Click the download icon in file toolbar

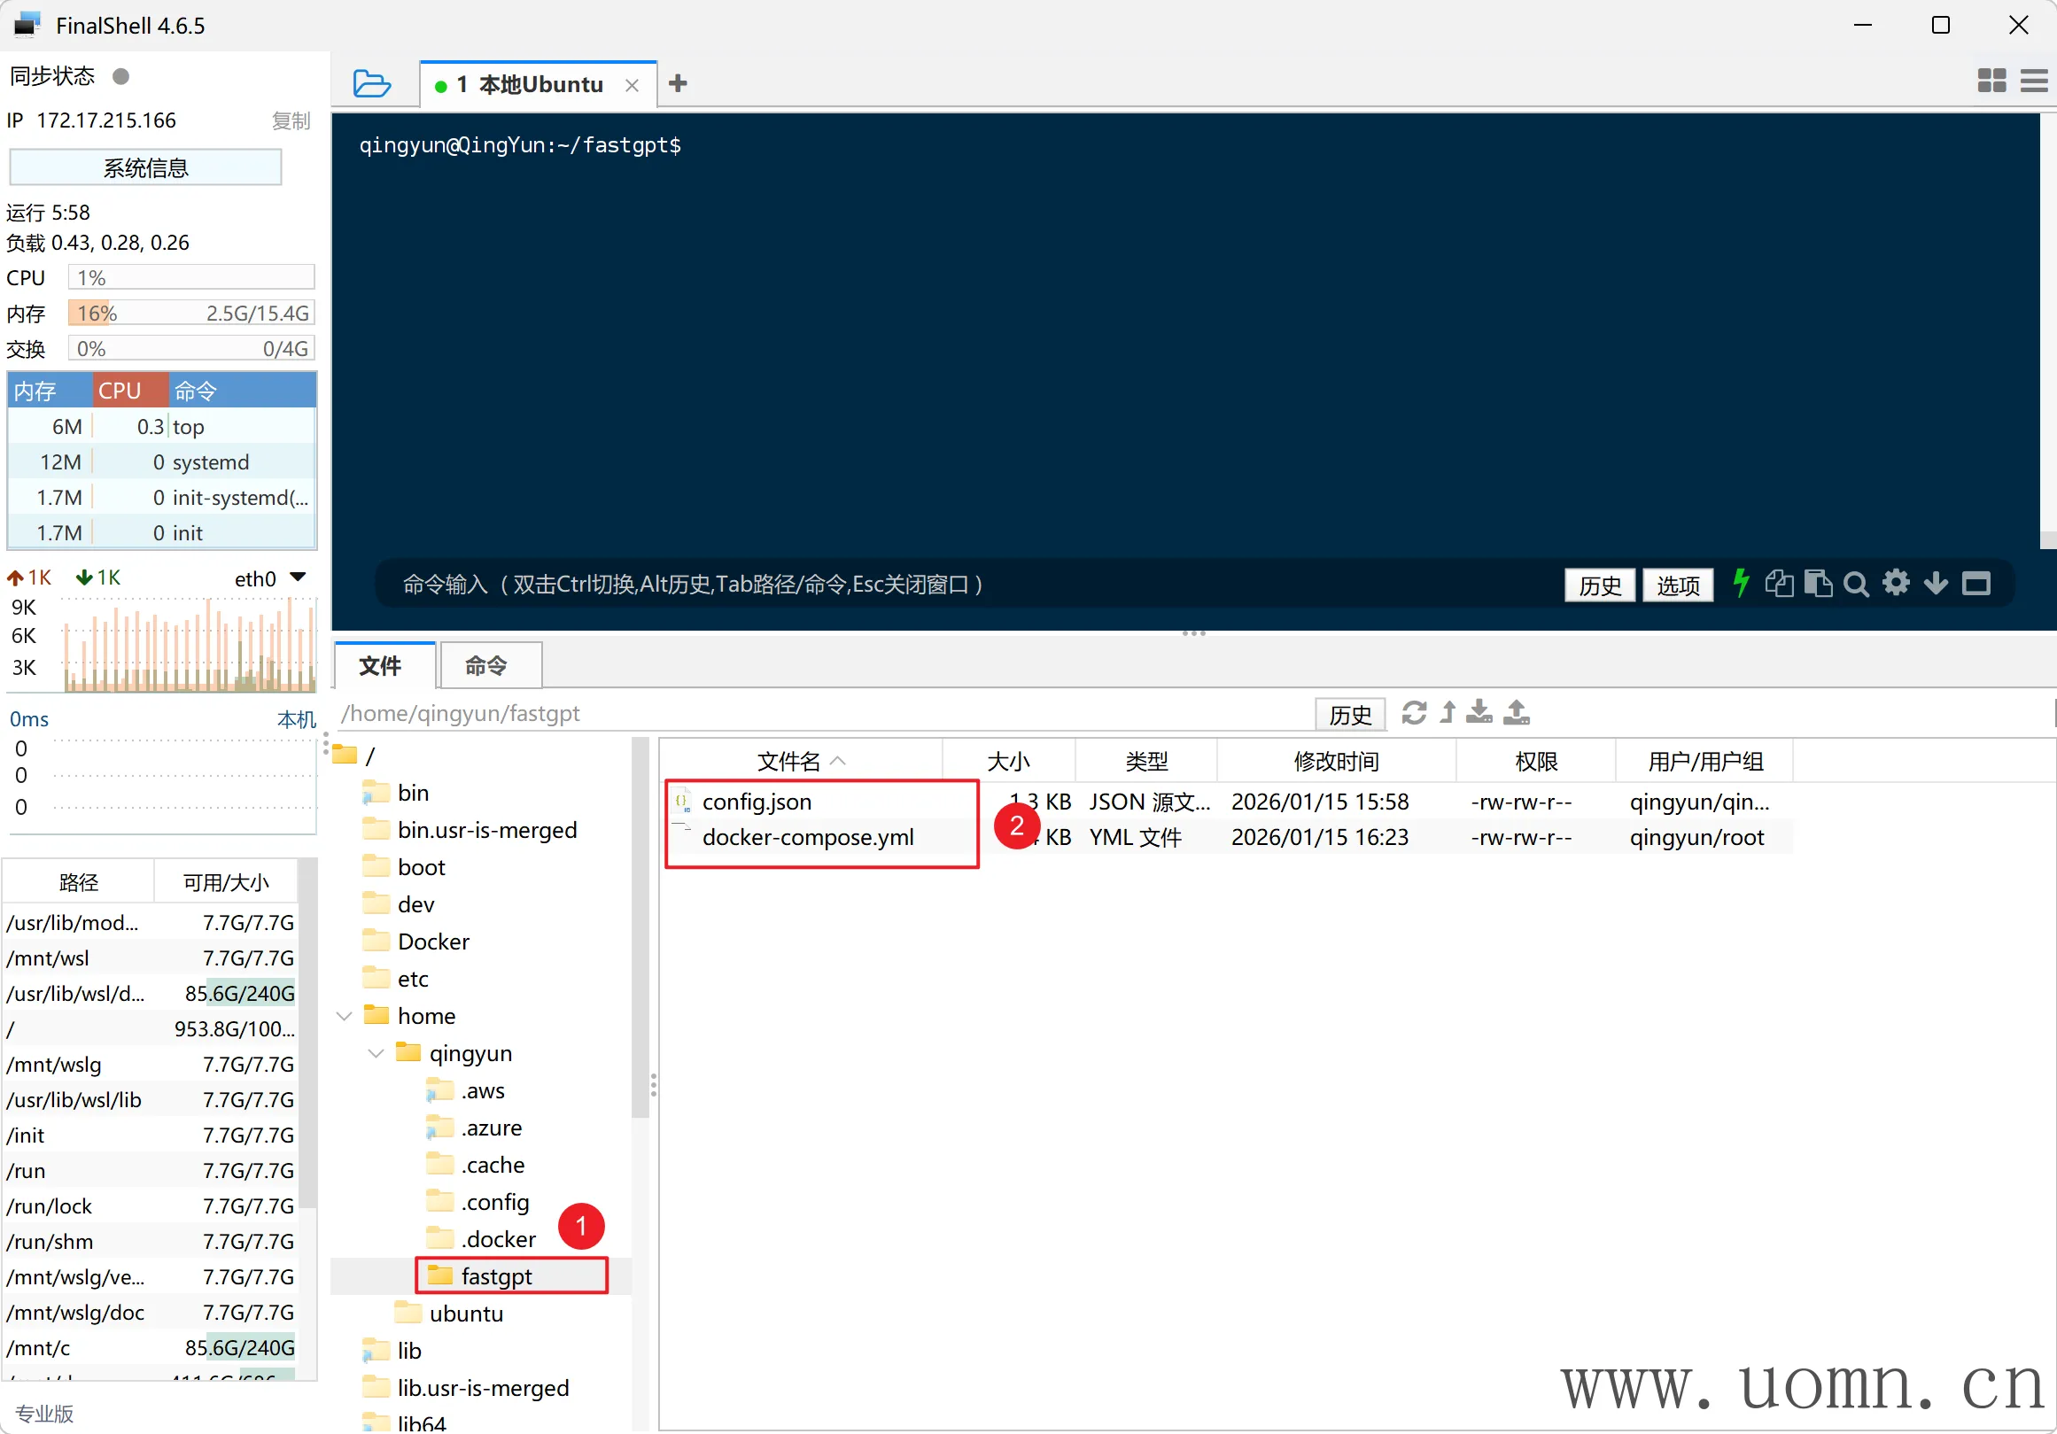[1479, 713]
